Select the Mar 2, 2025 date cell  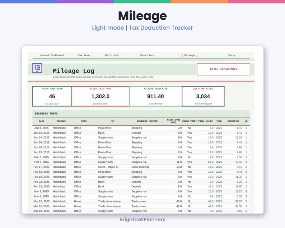41,191
